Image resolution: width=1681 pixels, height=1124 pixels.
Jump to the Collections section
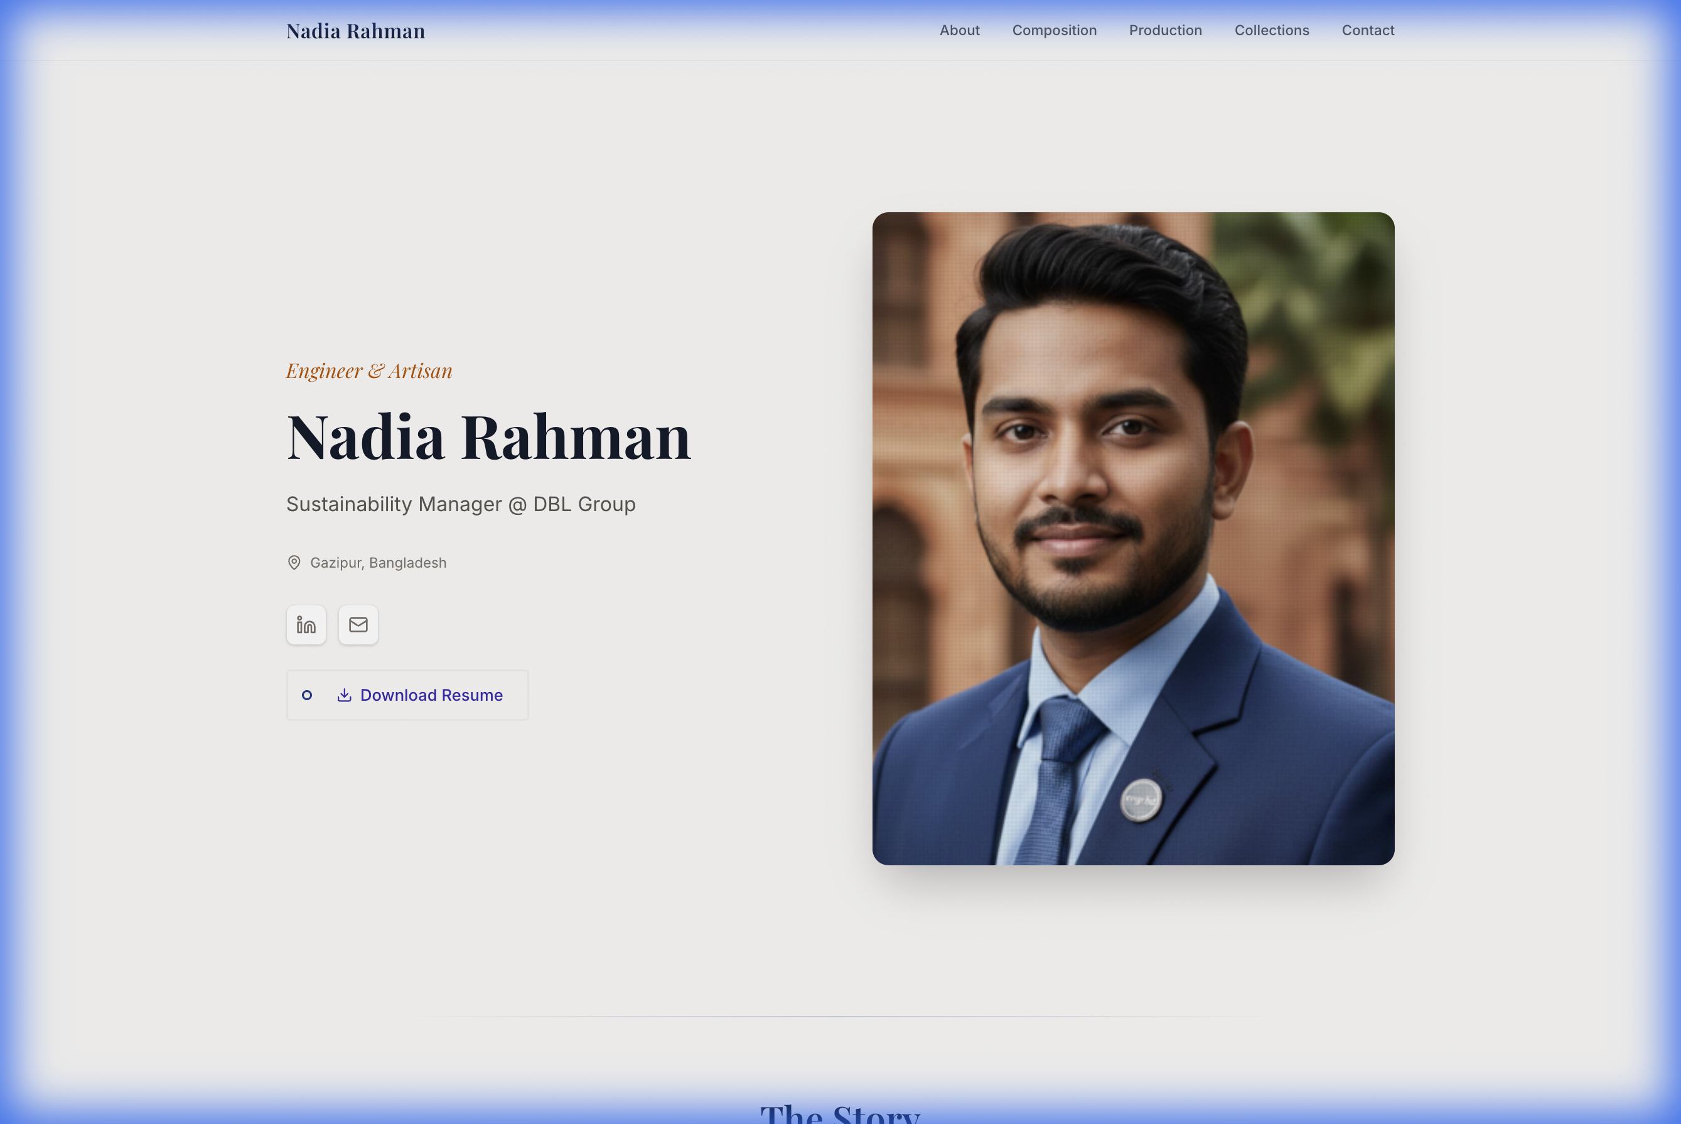coord(1271,30)
